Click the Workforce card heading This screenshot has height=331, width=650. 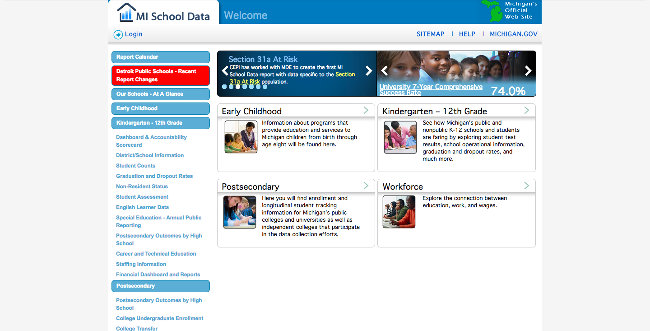pos(403,186)
